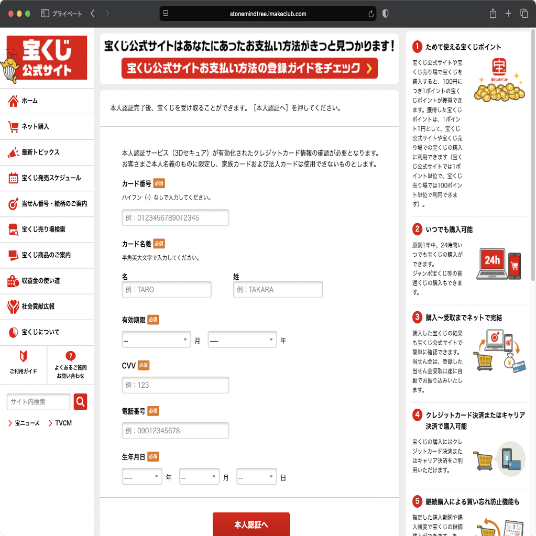
Task: Open the birth month dropdown
Action: click(x=199, y=476)
